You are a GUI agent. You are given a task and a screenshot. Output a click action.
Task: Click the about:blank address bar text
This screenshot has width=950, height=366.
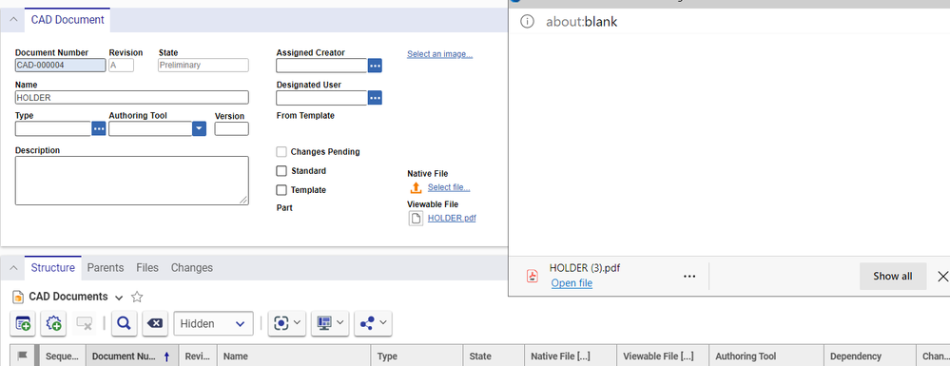coord(582,22)
